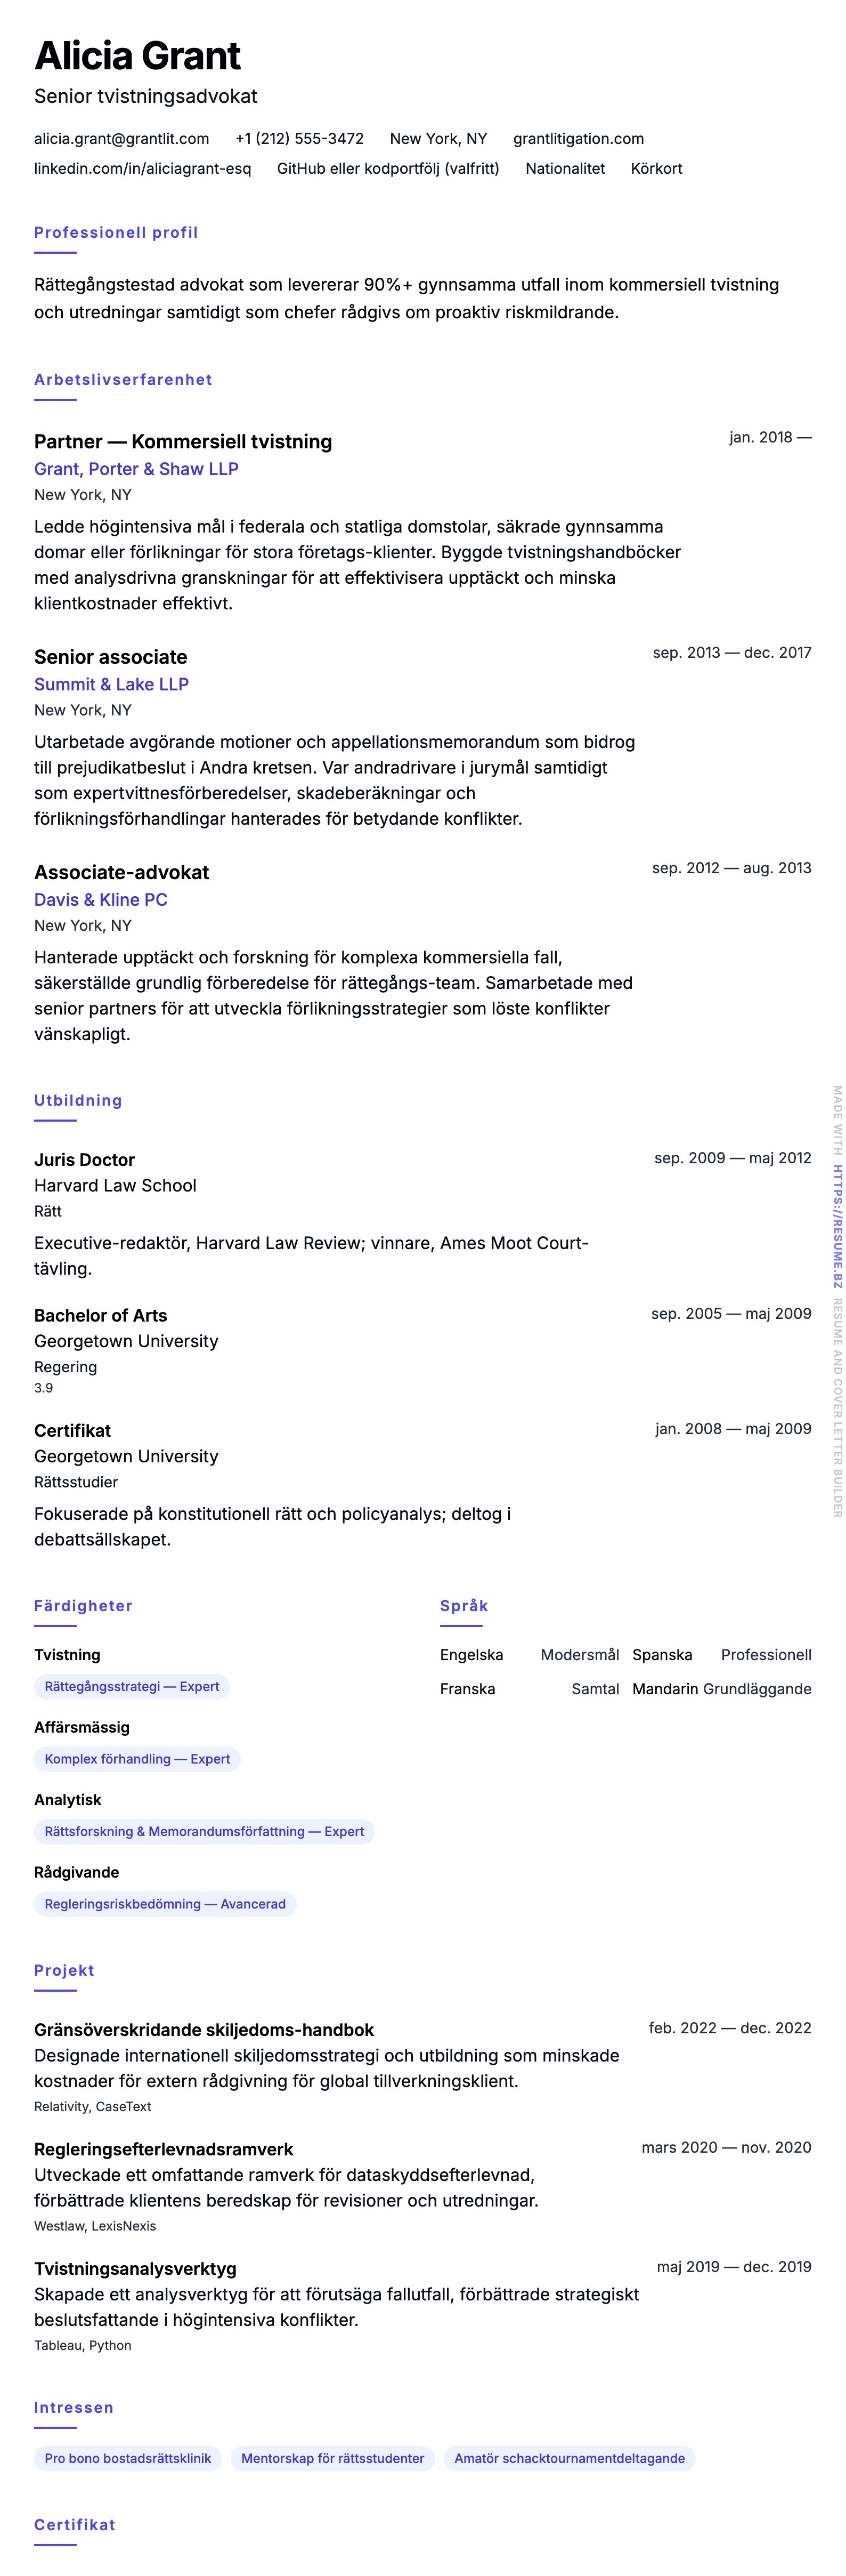Click the Alicia Grant name heading
846x2576 pixels.
click(138, 56)
